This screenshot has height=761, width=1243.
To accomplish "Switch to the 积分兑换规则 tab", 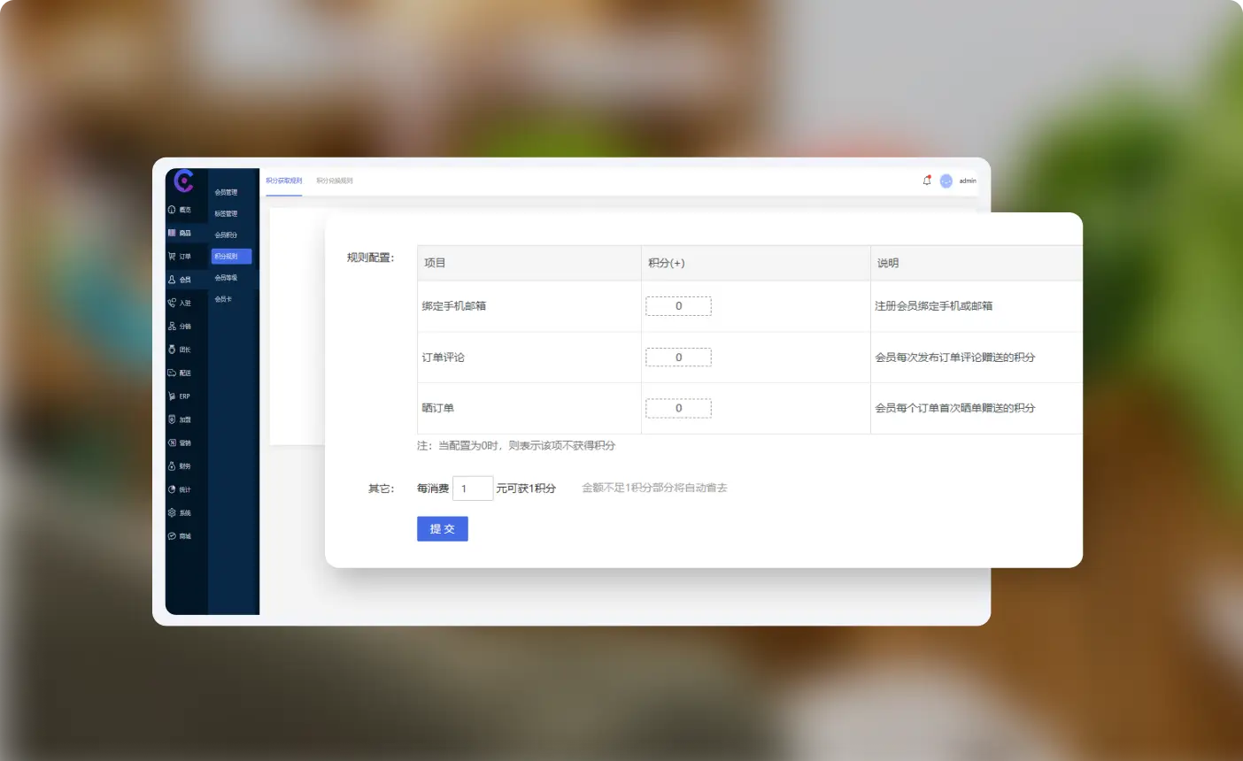I will coord(335,181).
